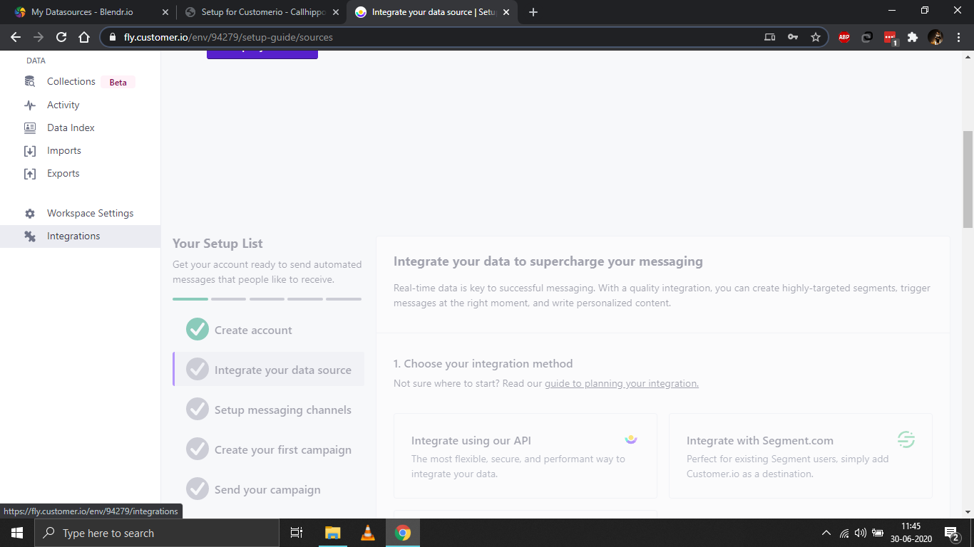This screenshot has width=974, height=547.
Task: Go forward in browser history
Action: (x=39, y=37)
